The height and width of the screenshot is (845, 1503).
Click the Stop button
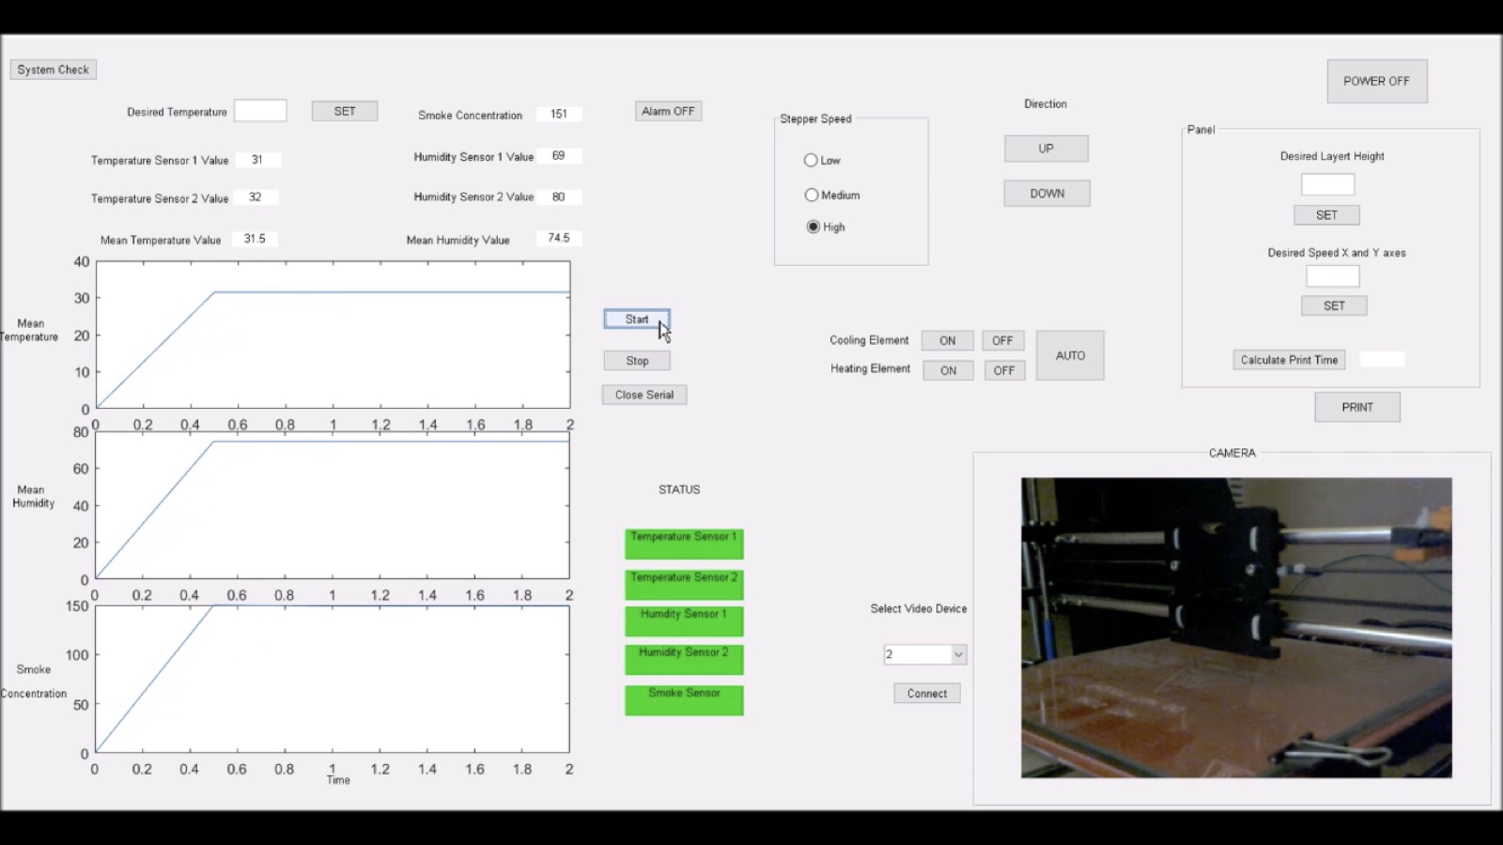[637, 361]
